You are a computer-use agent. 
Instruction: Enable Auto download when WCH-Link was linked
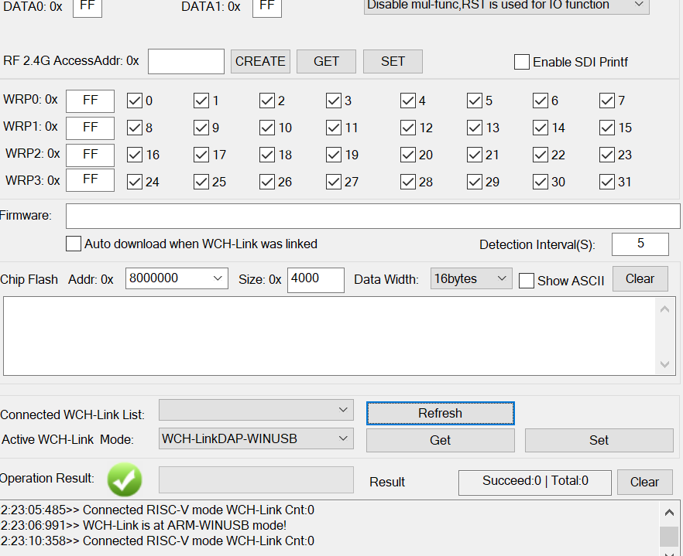(73, 244)
